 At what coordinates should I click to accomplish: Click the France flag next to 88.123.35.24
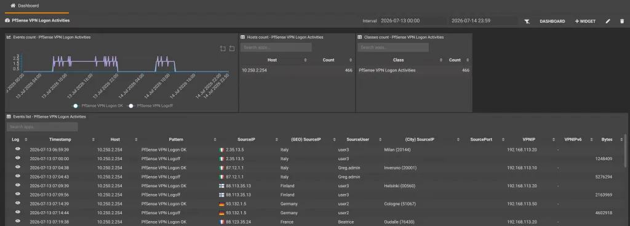click(x=221, y=222)
